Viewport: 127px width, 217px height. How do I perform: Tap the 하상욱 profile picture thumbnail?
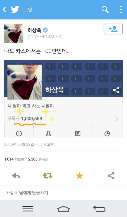(x=14, y=33)
